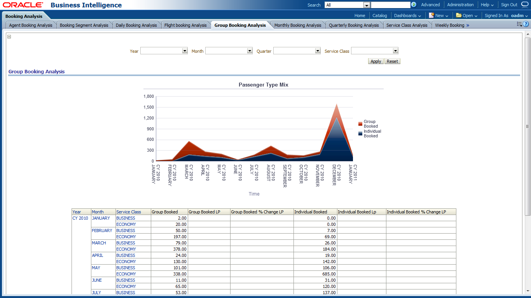531x298 pixels.
Task: Expand the Year dropdown
Action: click(x=185, y=51)
